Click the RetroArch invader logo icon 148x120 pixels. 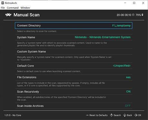click(x=8, y=15)
